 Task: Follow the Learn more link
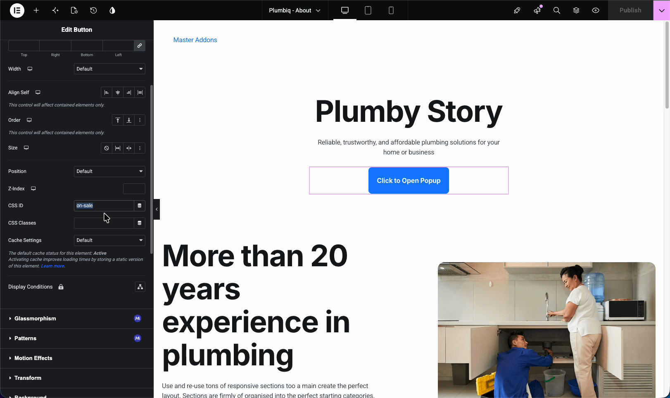tap(52, 266)
